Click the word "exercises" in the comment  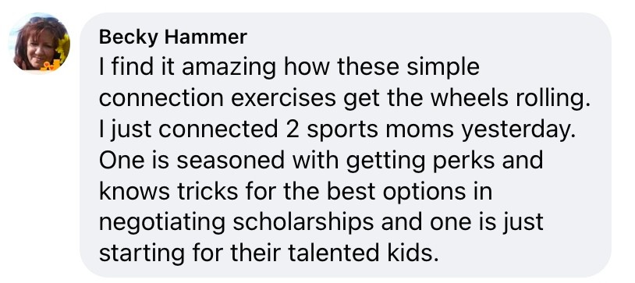(x=283, y=99)
